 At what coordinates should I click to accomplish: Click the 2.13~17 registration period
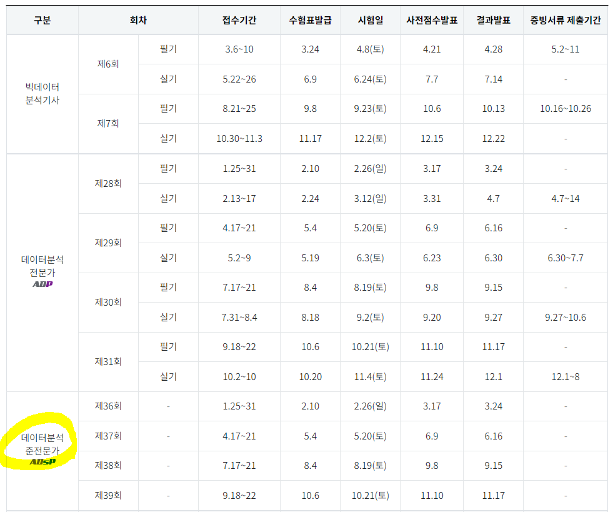pyautogui.click(x=239, y=198)
